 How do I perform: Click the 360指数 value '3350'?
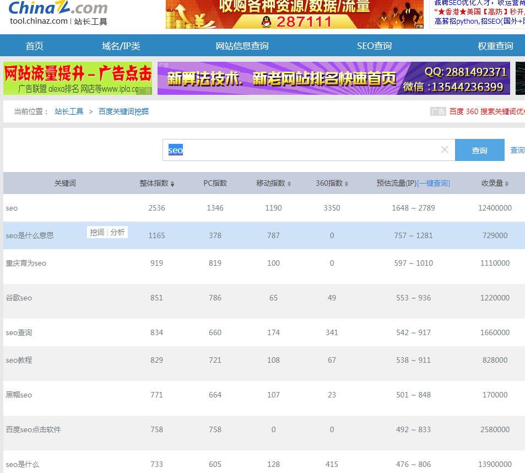pos(332,208)
